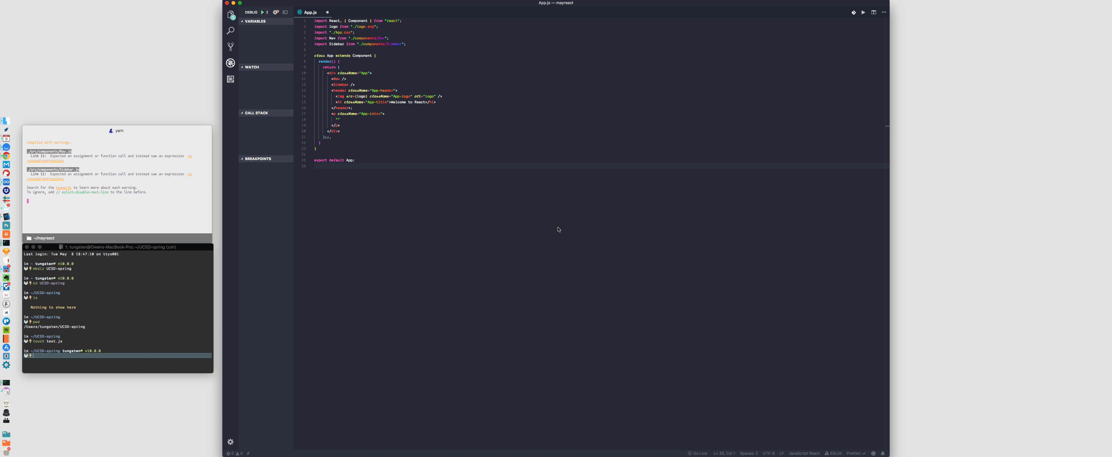The width and height of the screenshot is (1112, 457).
Task: Click 'touch test.js' command in zsh terminal
Action: point(48,341)
